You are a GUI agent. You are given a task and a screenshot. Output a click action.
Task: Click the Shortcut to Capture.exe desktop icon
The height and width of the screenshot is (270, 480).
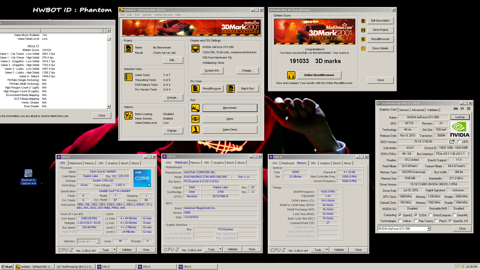point(28,177)
